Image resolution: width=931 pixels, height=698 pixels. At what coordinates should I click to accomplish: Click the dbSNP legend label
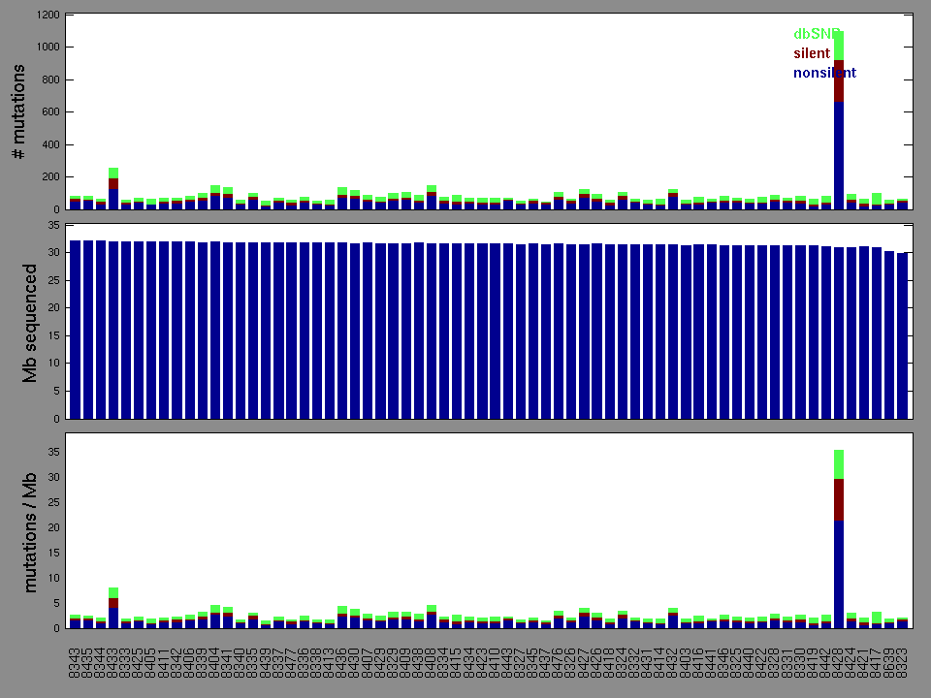[815, 34]
